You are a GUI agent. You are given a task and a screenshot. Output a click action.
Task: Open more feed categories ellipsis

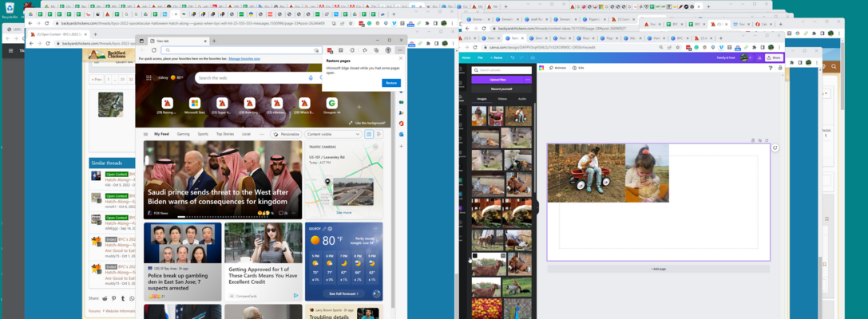[261, 134]
